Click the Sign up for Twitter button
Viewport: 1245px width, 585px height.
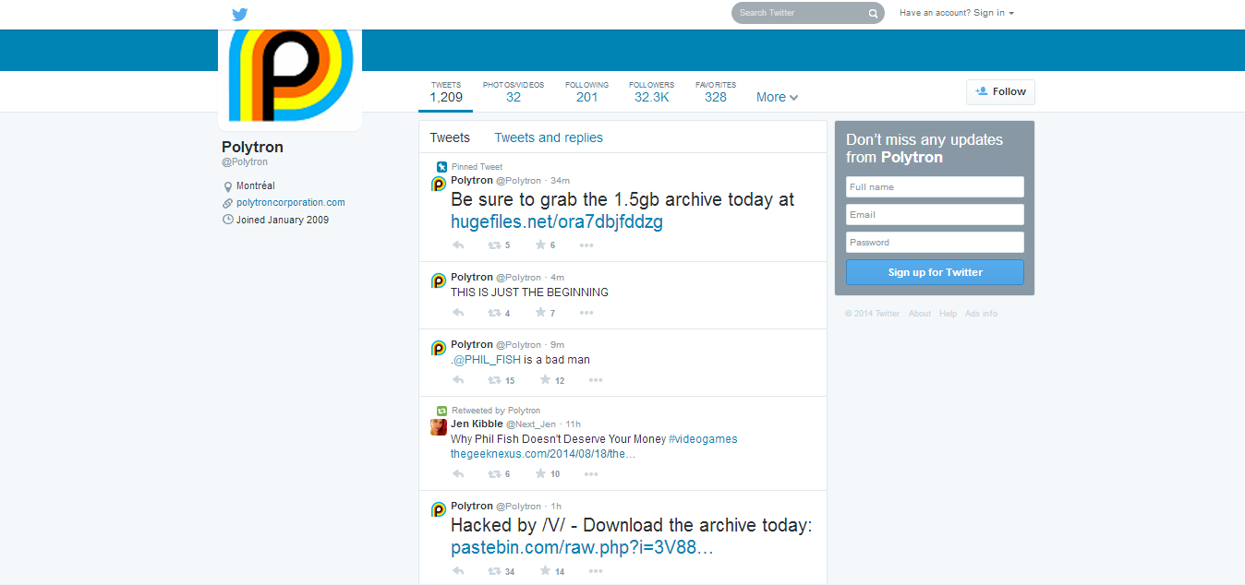(935, 272)
